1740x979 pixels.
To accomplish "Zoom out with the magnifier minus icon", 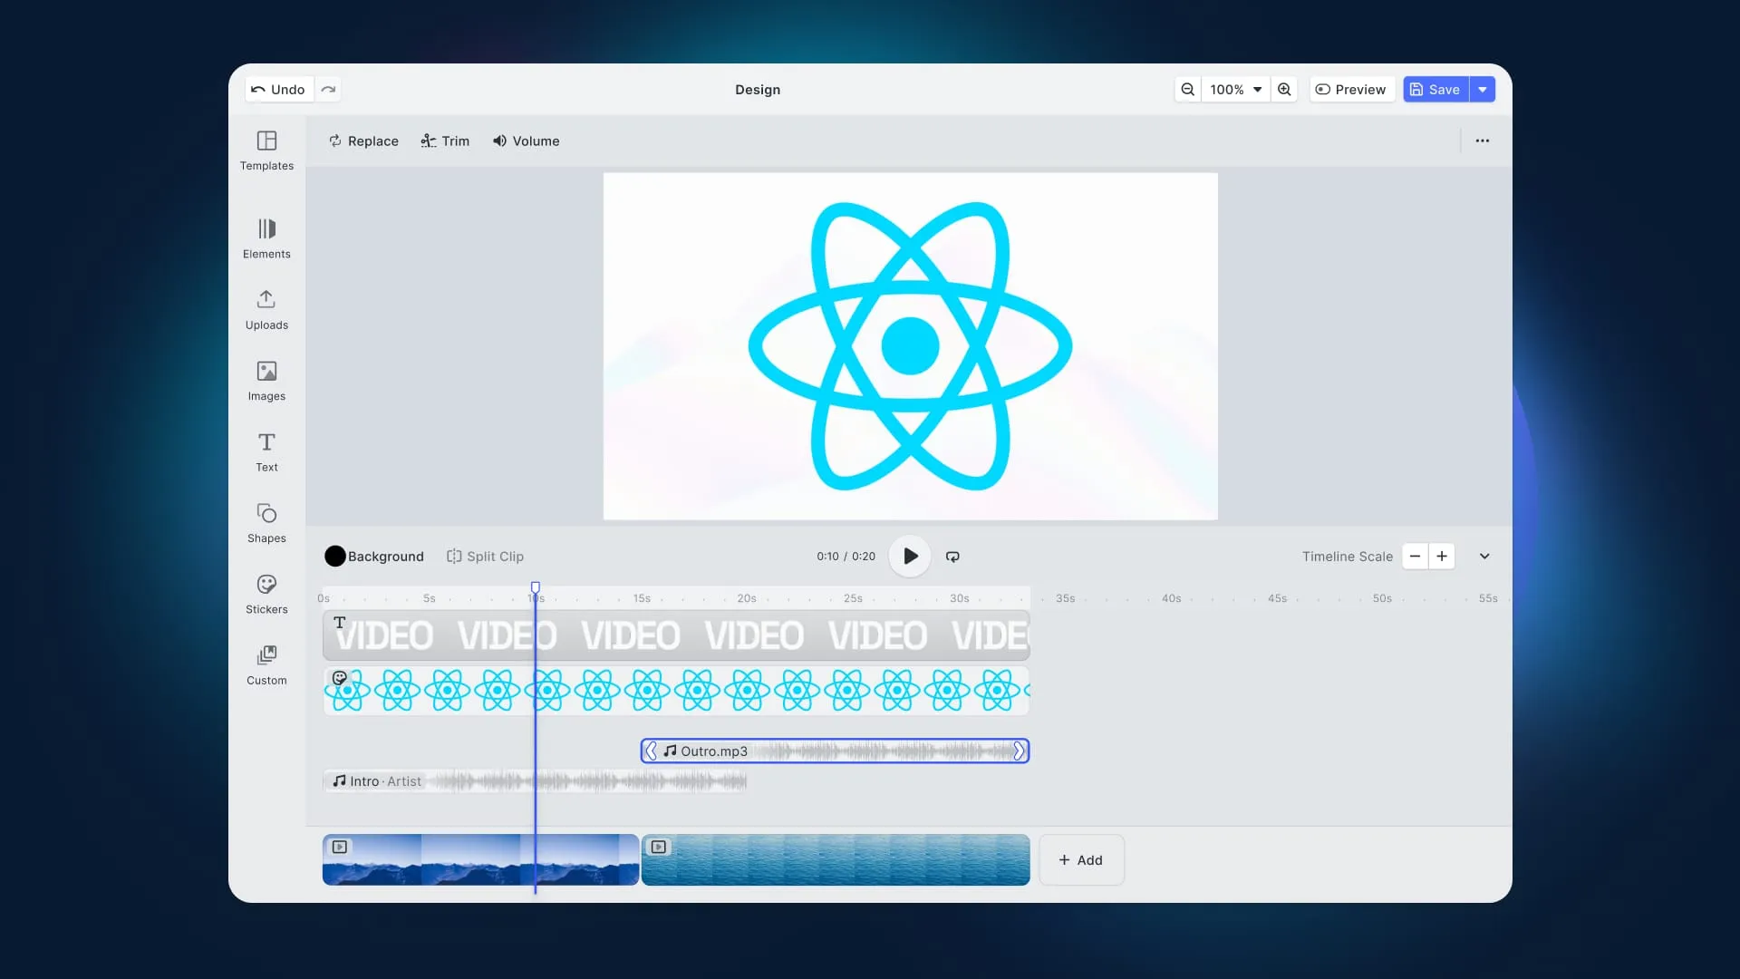I will point(1187,89).
